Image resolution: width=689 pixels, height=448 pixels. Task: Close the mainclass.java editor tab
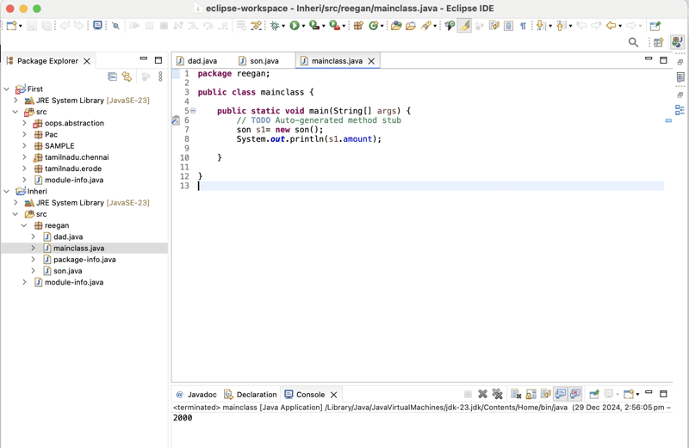click(371, 61)
